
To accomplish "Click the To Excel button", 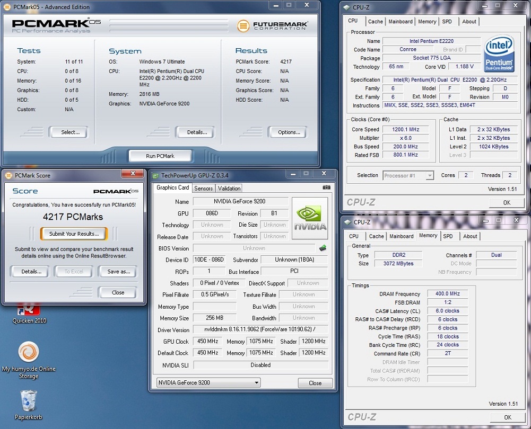I will [74, 272].
